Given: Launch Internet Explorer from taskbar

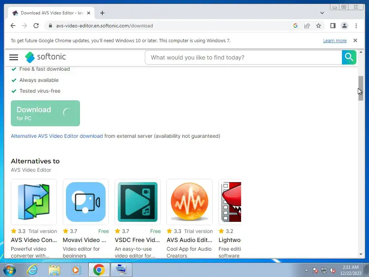Looking at the screenshot, I should pos(32,270).
